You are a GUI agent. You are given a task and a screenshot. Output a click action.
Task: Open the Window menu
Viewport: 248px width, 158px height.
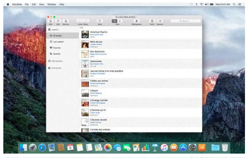pos(52,4)
